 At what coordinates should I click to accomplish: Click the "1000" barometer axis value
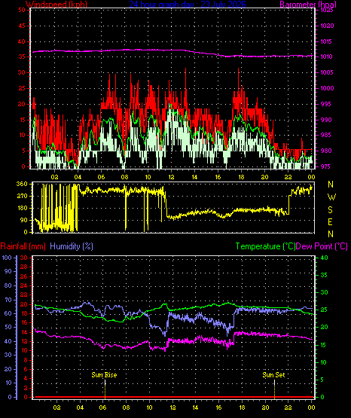tap(327, 88)
